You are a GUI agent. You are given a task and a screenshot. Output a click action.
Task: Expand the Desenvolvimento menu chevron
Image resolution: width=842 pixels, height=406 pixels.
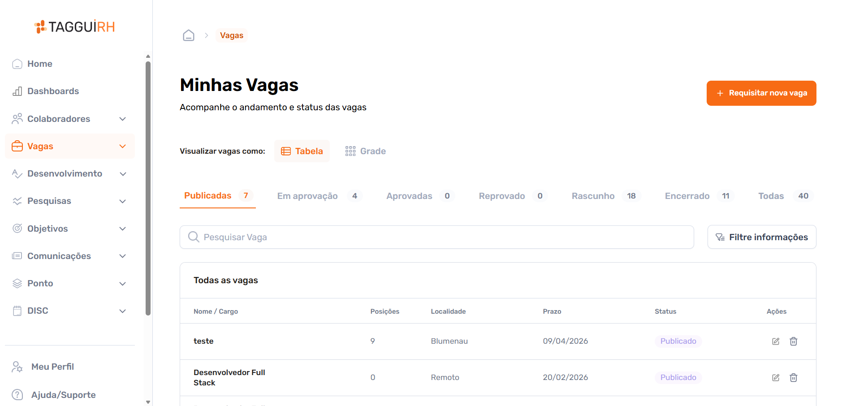[x=123, y=174]
